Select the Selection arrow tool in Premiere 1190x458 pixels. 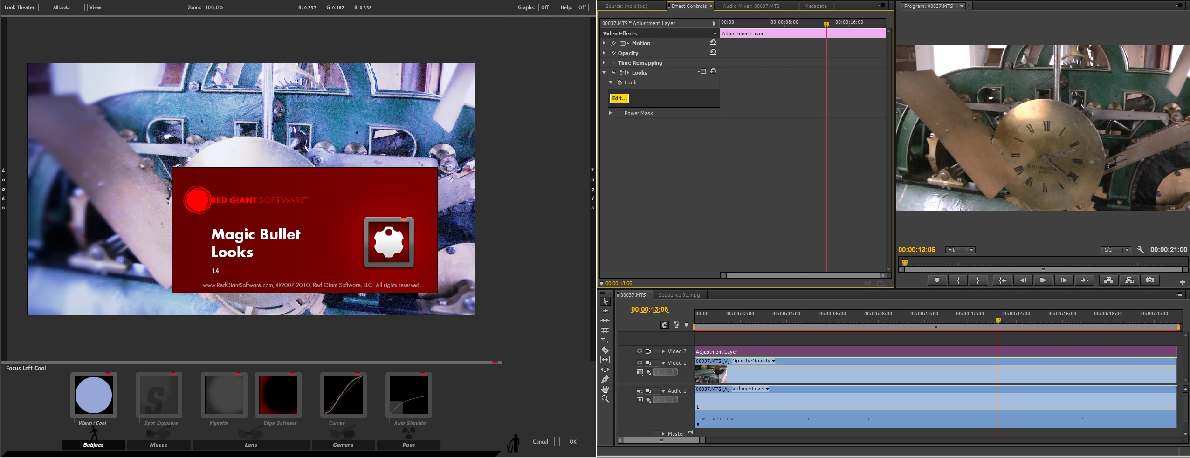pos(605,301)
